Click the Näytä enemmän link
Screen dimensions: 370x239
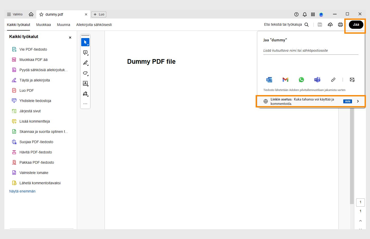22,191
